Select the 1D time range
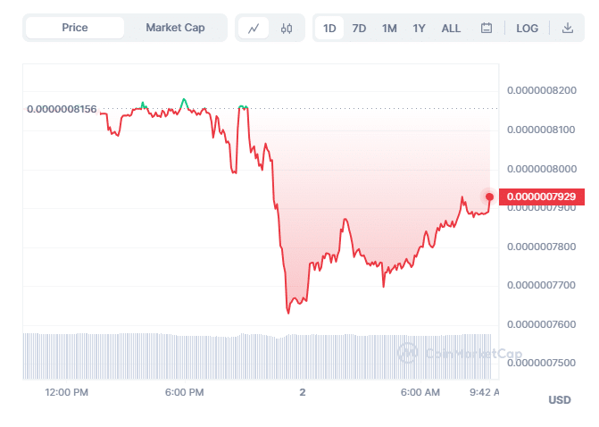Viewport: 599px width, 427px height. [x=329, y=28]
